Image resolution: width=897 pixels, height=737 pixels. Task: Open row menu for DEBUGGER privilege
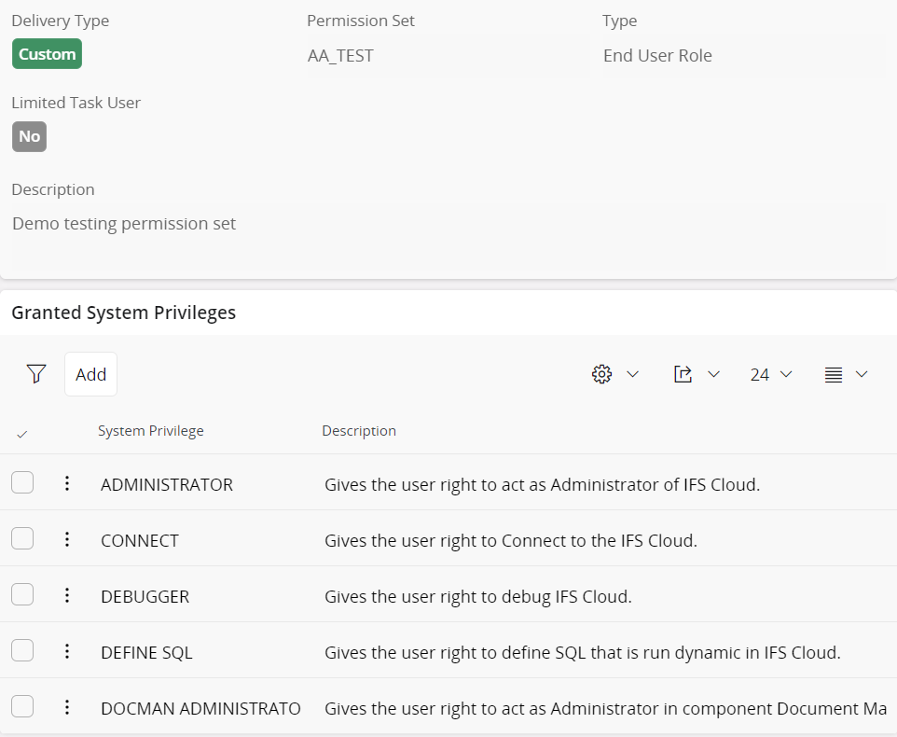[67, 595]
